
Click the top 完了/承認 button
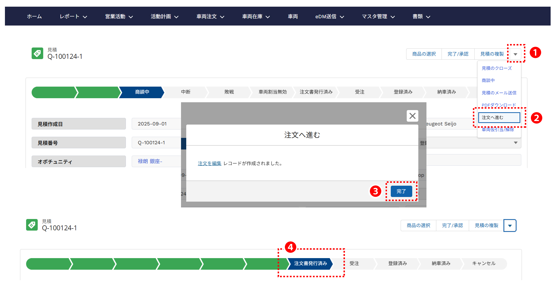(458, 54)
